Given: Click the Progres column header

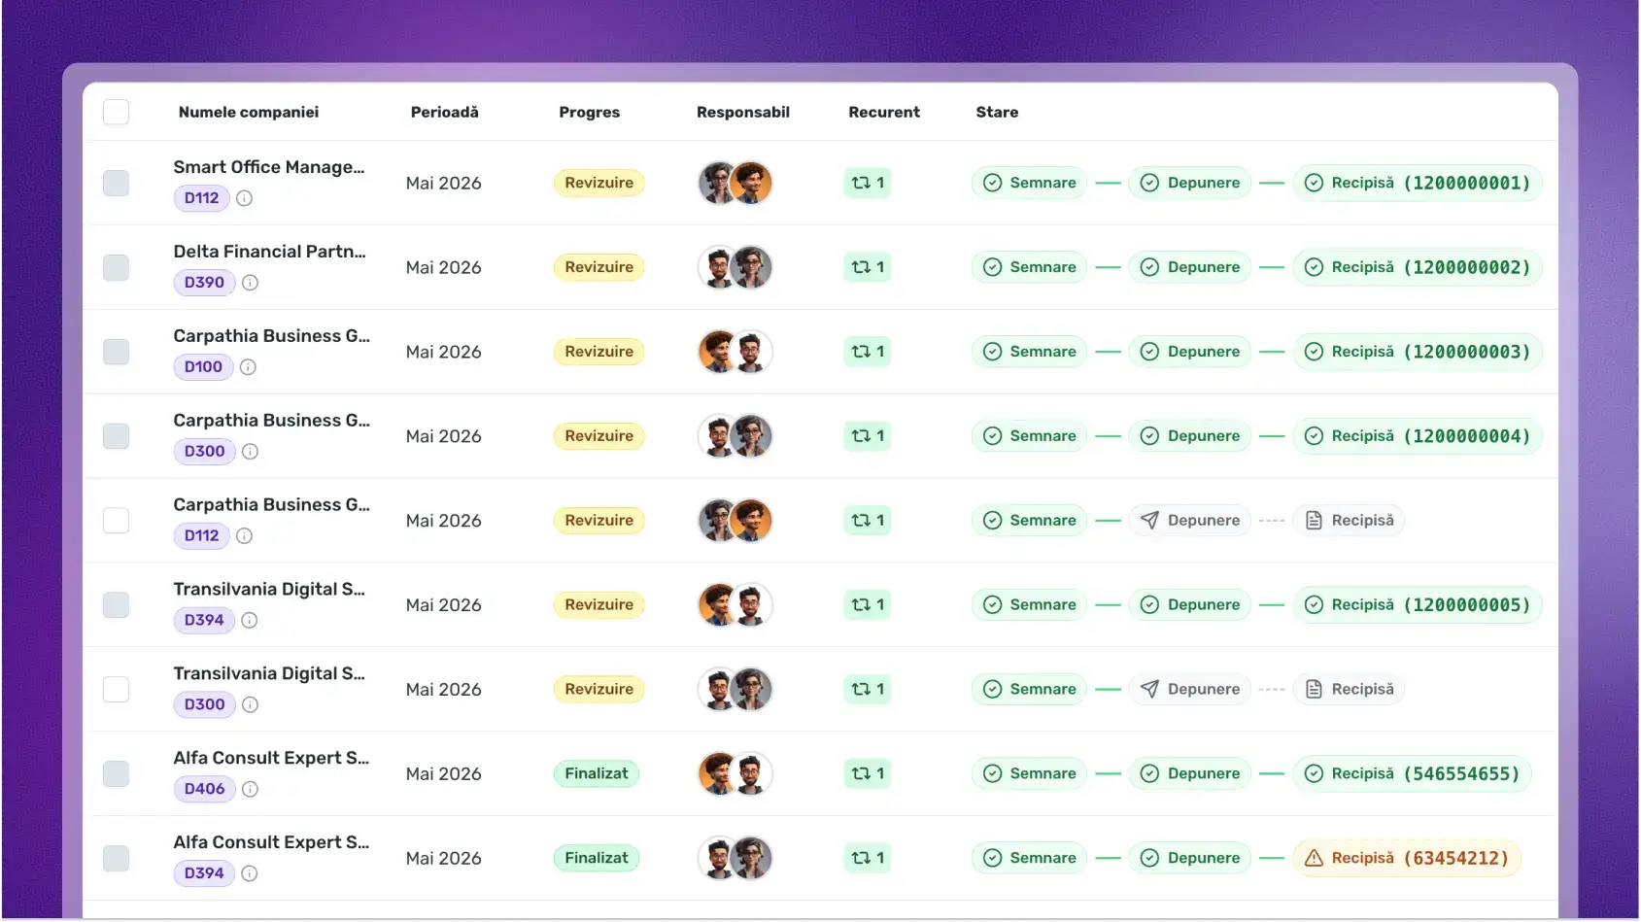Looking at the screenshot, I should (x=589, y=112).
